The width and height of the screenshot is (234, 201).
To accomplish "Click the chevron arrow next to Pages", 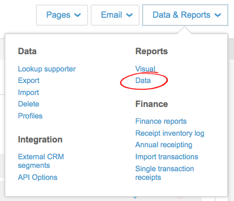I will [x=77, y=15].
